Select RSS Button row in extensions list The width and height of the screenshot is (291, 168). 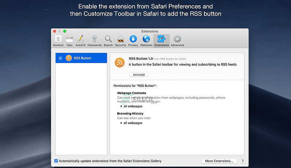coord(81,58)
